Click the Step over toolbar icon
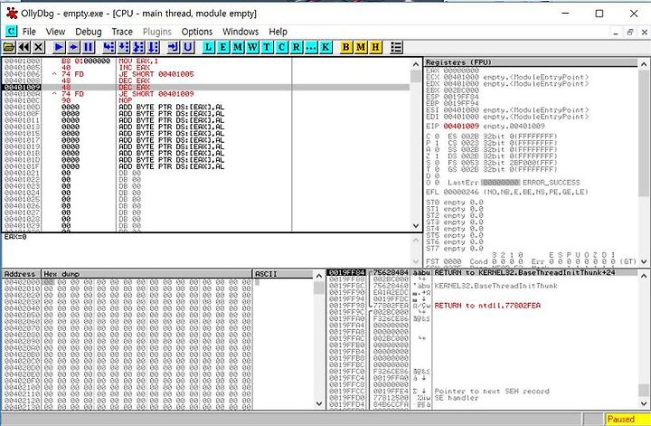Screen dimensions: 651x426 pos(124,47)
